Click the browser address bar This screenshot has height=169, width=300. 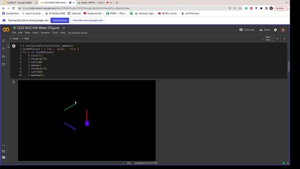[x=122, y=8]
